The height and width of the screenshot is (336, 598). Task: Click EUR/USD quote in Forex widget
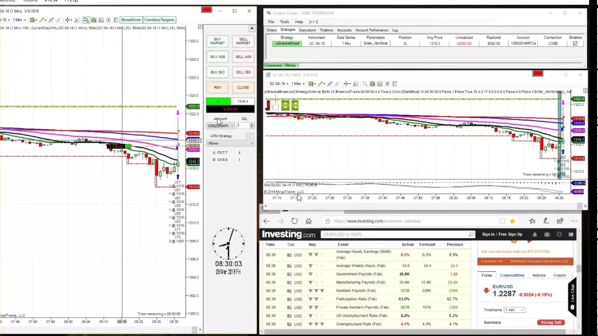[502, 287]
